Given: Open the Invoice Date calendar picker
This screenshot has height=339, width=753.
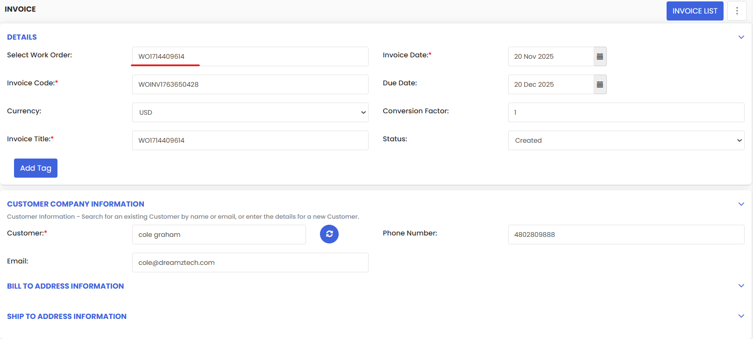Looking at the screenshot, I should point(600,56).
